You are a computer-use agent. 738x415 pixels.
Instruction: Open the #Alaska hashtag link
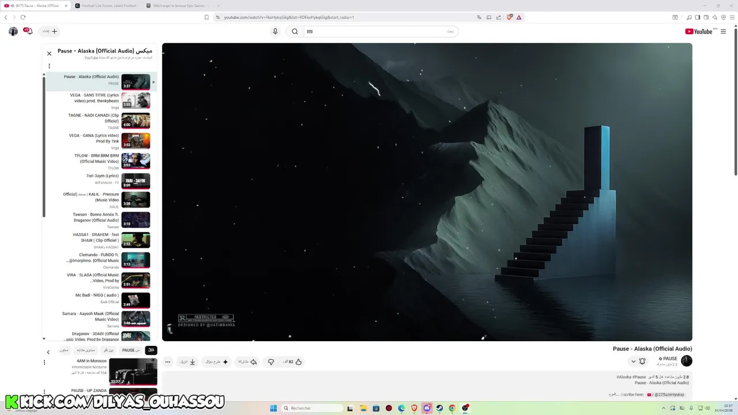point(624,377)
